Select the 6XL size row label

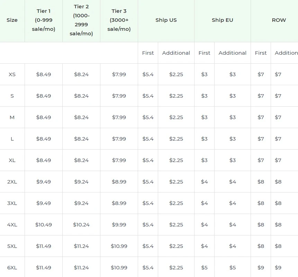[x=12, y=267]
